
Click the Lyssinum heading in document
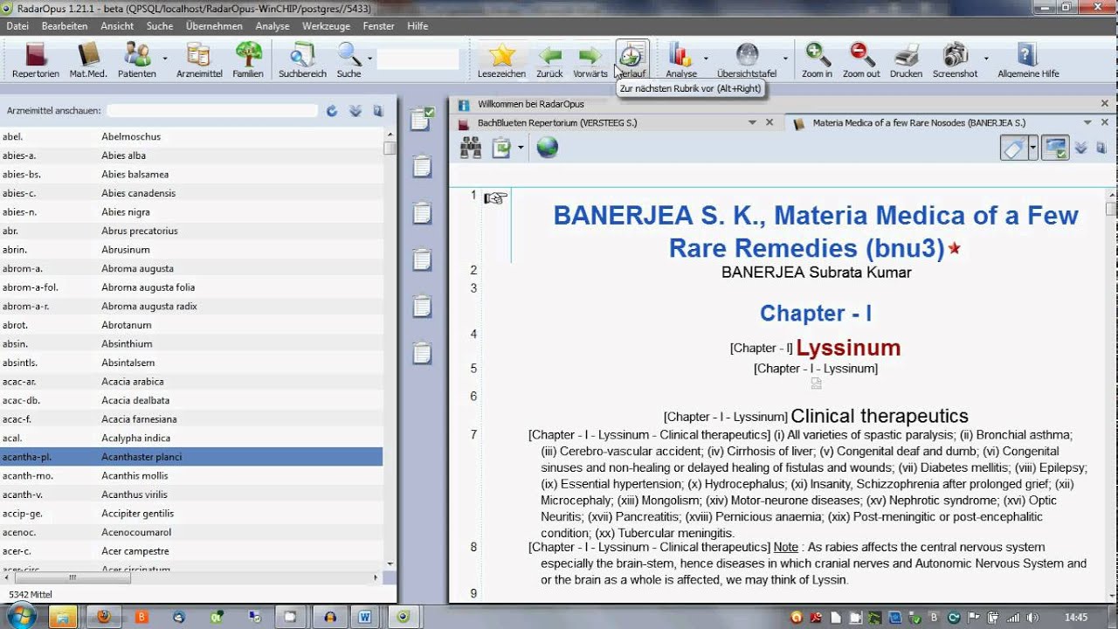[848, 348]
